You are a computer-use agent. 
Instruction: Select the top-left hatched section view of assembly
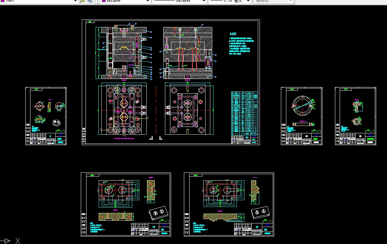click(x=123, y=53)
